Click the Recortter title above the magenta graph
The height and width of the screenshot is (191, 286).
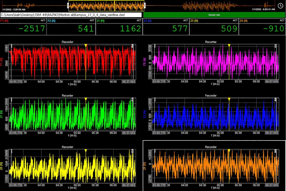pos(211,42)
